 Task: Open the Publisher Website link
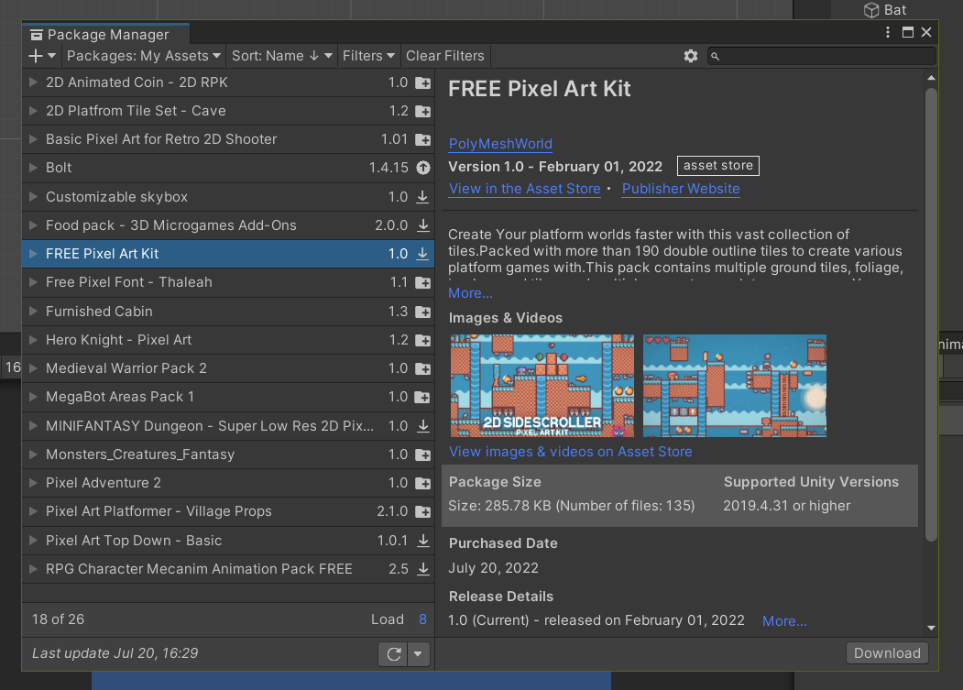[x=681, y=189]
